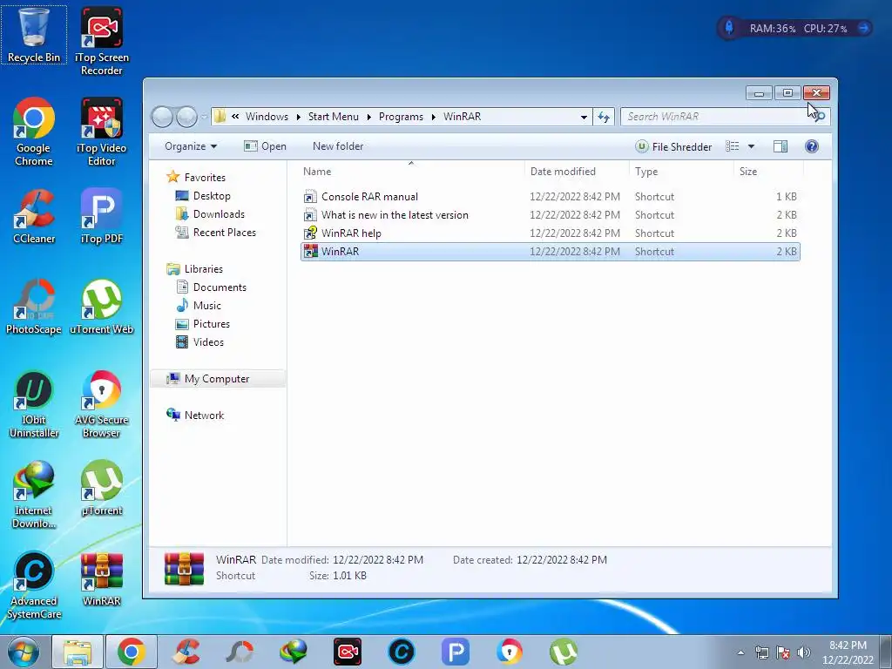The width and height of the screenshot is (892, 669).
Task: Select Console RAR manual shortcut
Action: point(551,197)
